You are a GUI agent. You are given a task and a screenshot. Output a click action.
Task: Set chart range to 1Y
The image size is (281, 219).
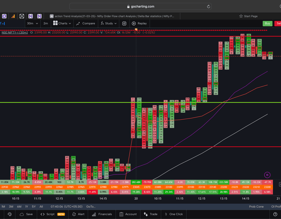coord(26,207)
